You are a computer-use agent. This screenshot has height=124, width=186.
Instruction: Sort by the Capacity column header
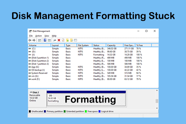pos(115,45)
